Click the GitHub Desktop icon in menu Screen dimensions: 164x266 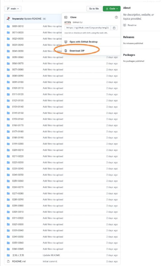point(66,42)
